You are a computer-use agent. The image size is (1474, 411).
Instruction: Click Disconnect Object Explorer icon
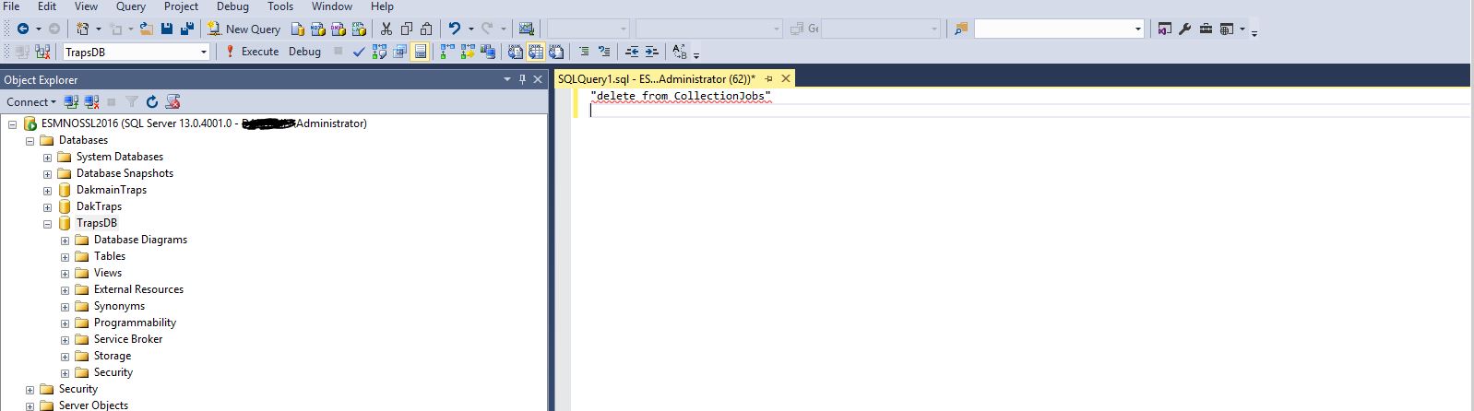(x=91, y=101)
